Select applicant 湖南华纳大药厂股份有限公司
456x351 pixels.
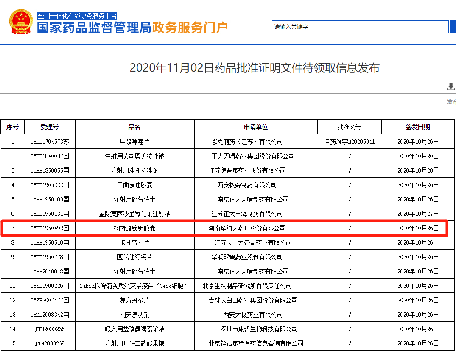pos(247,228)
